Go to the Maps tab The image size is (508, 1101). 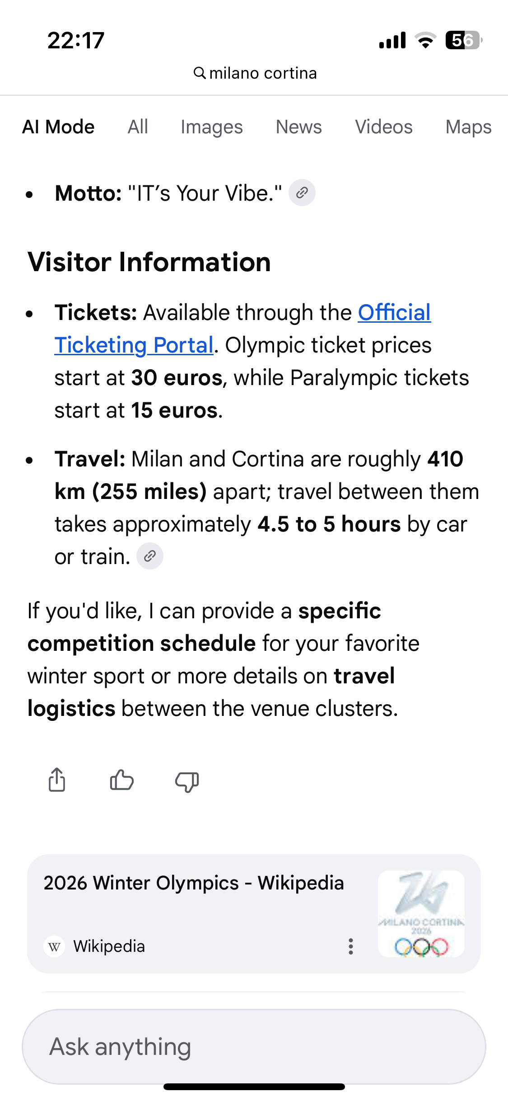click(x=468, y=127)
